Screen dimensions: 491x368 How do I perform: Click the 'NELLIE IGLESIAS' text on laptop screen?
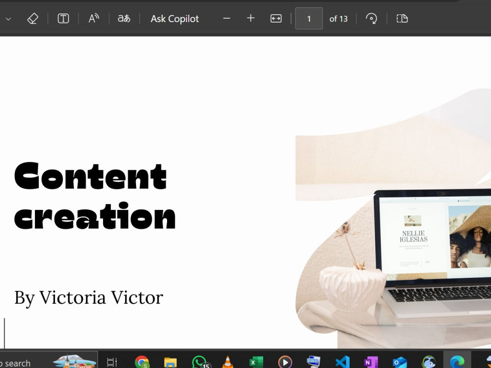[413, 237]
